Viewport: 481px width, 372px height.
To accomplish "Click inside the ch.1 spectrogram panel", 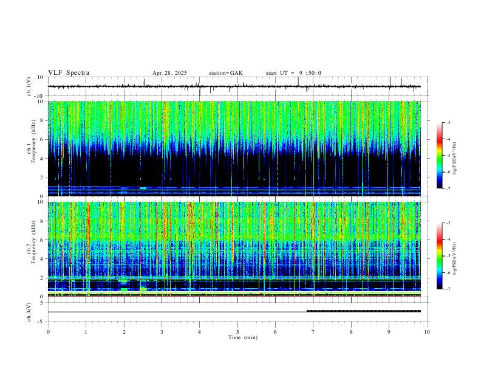I will click(234, 148).
